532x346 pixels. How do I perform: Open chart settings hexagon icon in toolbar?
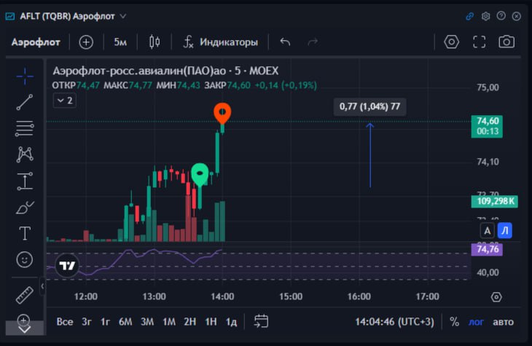click(x=452, y=42)
